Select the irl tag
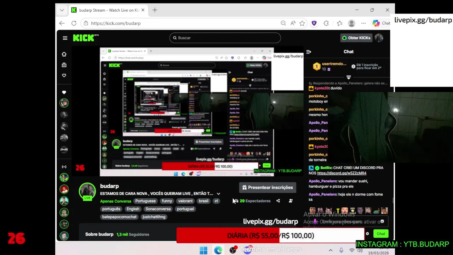This screenshot has height=255, width=453. point(216,201)
